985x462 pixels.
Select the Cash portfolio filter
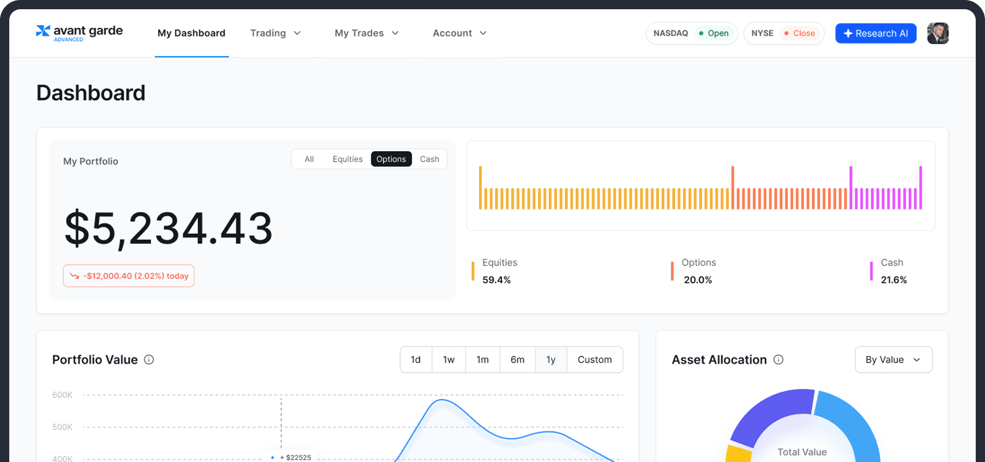[429, 159]
